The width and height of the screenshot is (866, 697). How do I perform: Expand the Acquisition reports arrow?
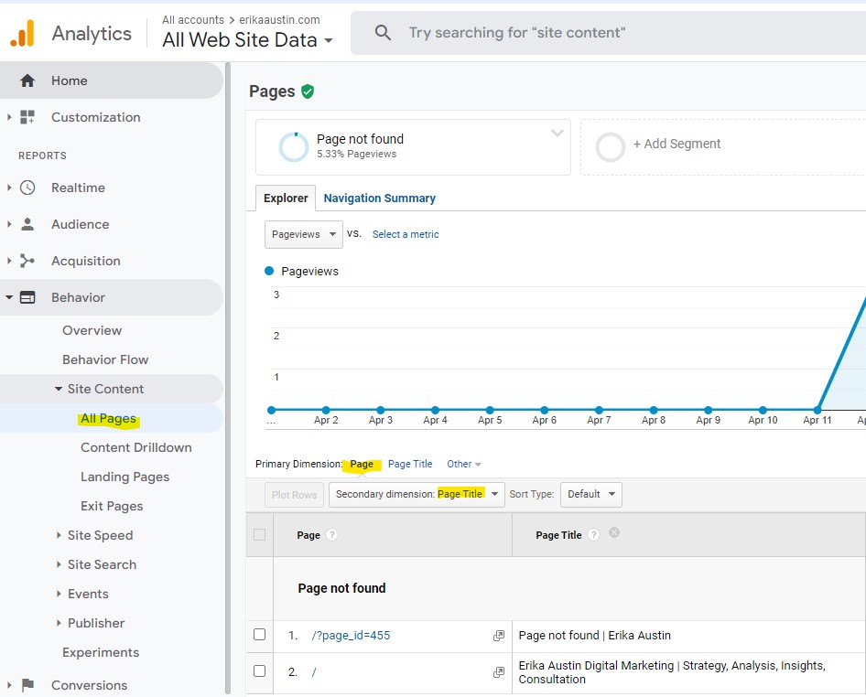pyautogui.click(x=9, y=261)
